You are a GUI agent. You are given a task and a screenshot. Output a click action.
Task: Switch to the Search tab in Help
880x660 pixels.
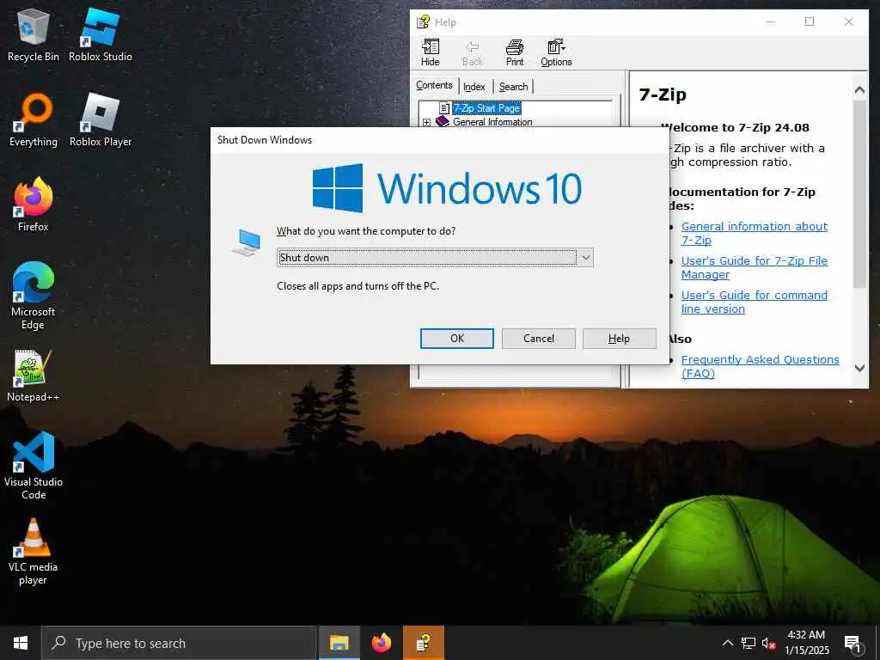pyautogui.click(x=514, y=87)
